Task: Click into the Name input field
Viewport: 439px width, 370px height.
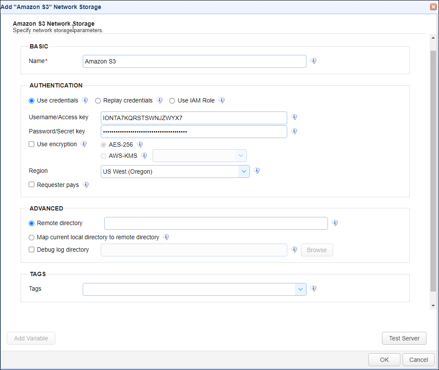Action: point(195,61)
